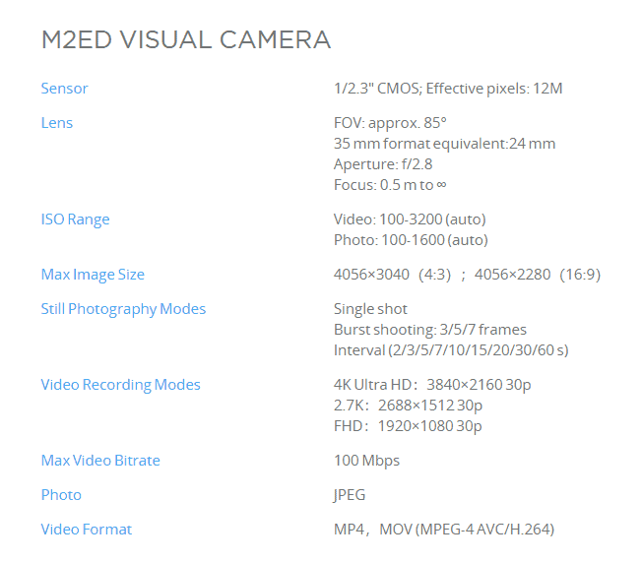Select the MP4, MOV video format value
Image resolution: width=642 pixels, height=563 pixels.
click(x=444, y=530)
